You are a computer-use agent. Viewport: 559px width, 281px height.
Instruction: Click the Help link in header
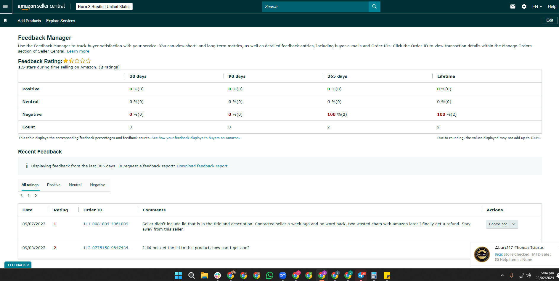point(552,6)
